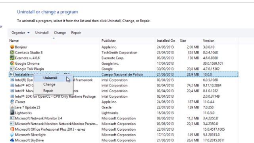Click version 17.0.2015.0811 cell

[x=214, y=140]
